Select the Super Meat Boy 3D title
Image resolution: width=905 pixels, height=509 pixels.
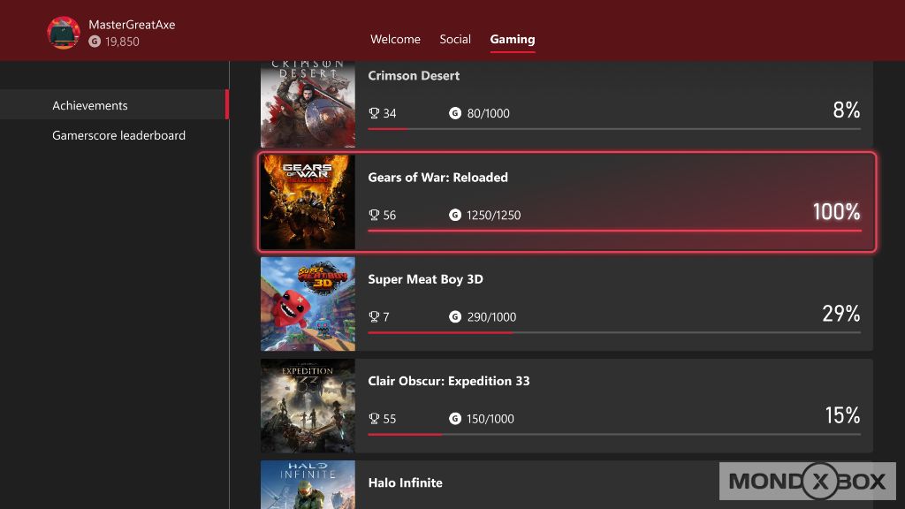coord(425,279)
